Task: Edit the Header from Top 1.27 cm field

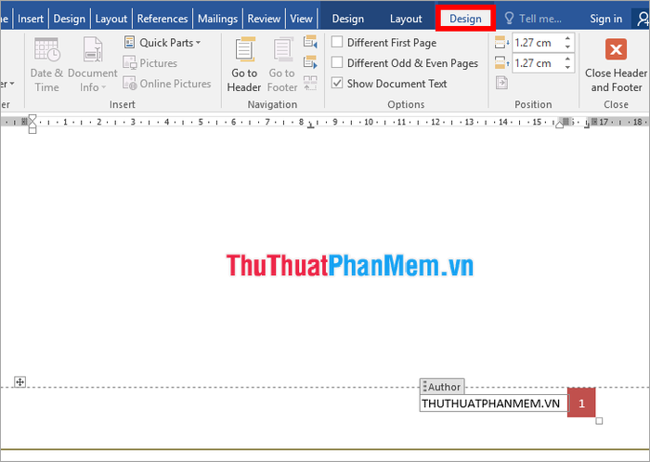Action: tap(538, 43)
